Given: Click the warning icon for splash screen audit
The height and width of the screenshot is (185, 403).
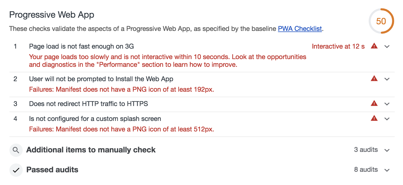Looking at the screenshot, I should tap(374, 118).
